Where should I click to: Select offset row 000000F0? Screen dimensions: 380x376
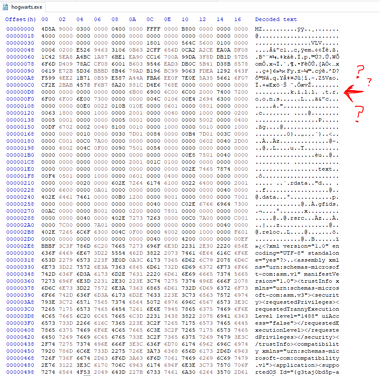(x=20, y=99)
